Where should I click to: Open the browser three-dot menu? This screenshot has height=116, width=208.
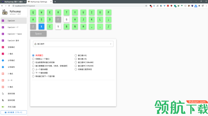206,6
